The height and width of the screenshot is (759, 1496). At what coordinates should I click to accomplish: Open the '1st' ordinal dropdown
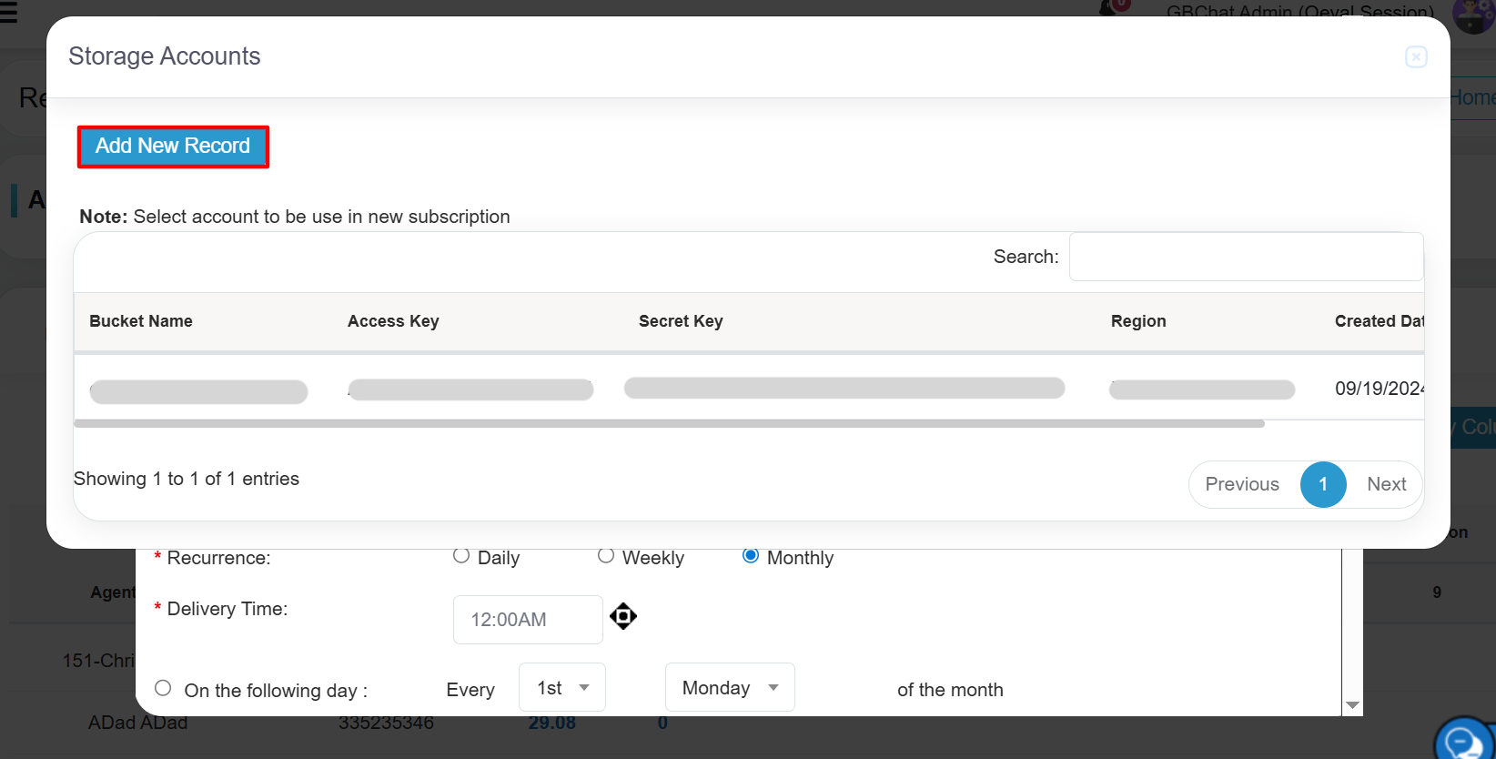[561, 688]
